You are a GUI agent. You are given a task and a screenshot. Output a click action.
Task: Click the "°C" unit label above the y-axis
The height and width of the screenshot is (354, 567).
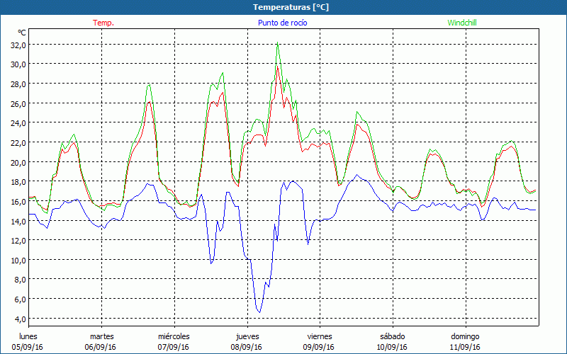tap(22, 33)
